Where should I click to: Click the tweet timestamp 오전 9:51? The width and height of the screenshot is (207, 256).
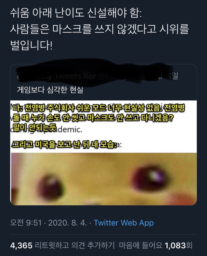[26, 223]
